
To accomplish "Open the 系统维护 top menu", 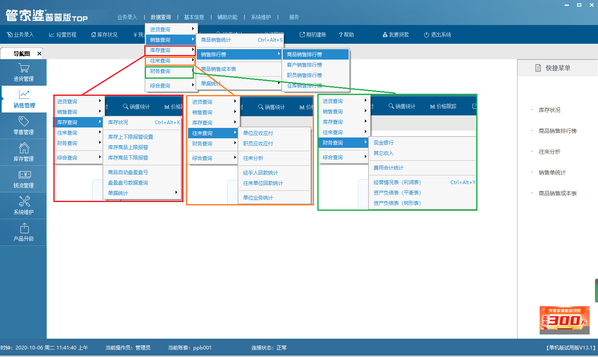I will click(x=261, y=17).
